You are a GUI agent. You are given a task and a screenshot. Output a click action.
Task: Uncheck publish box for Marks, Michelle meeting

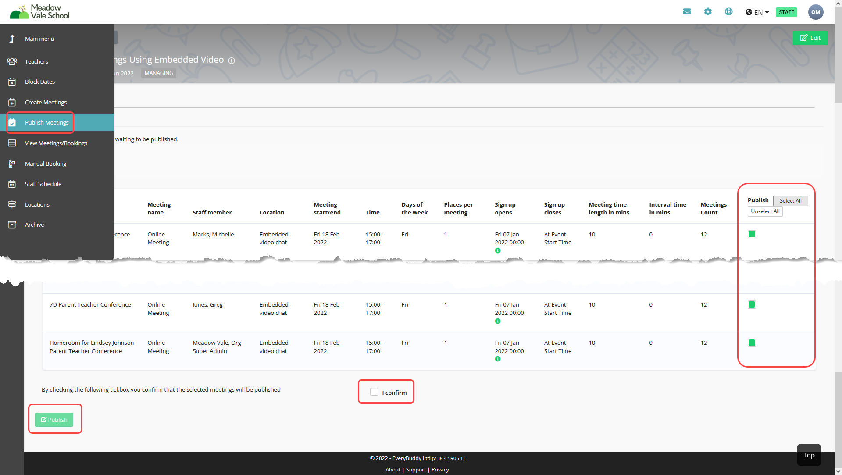click(x=752, y=234)
